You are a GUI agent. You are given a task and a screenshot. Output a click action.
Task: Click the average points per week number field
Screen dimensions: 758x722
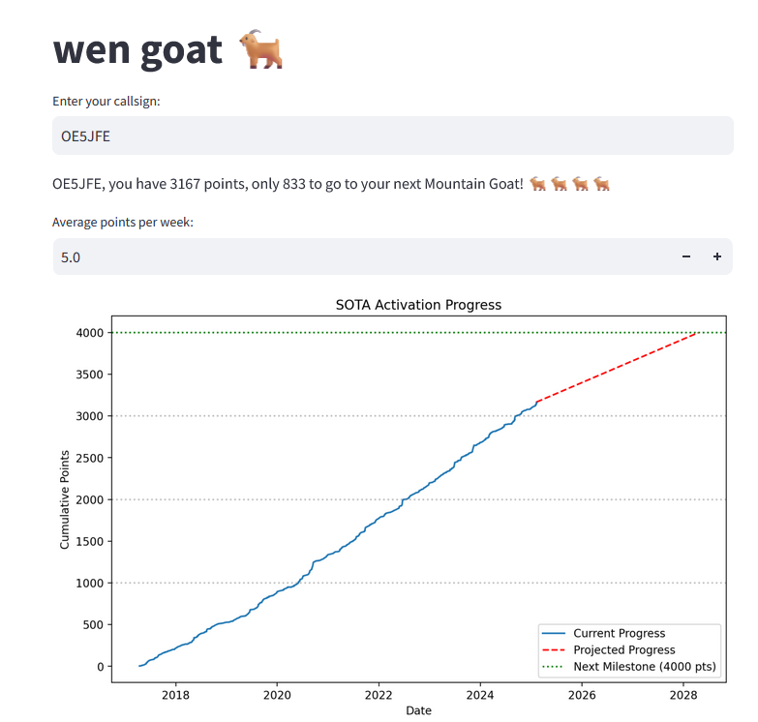[x=358, y=256]
